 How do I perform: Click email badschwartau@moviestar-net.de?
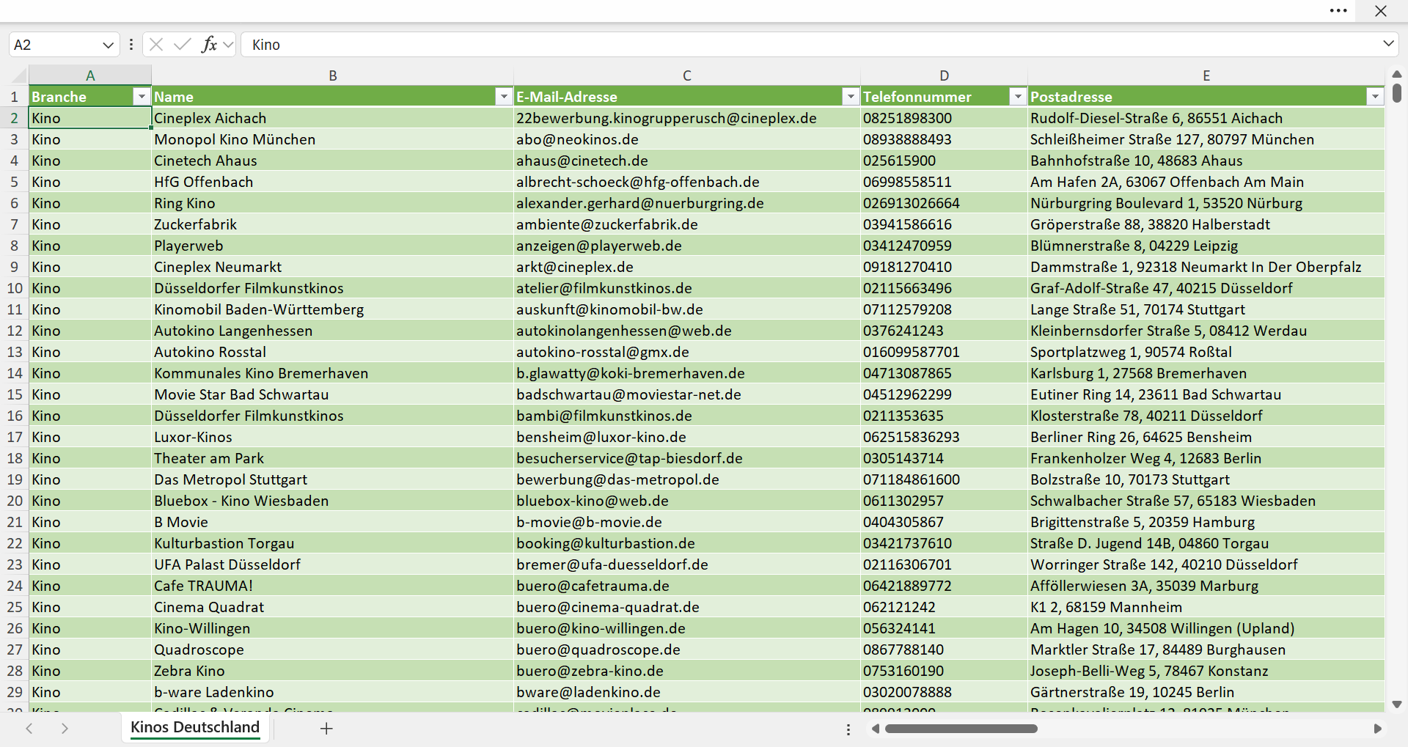tap(687, 394)
